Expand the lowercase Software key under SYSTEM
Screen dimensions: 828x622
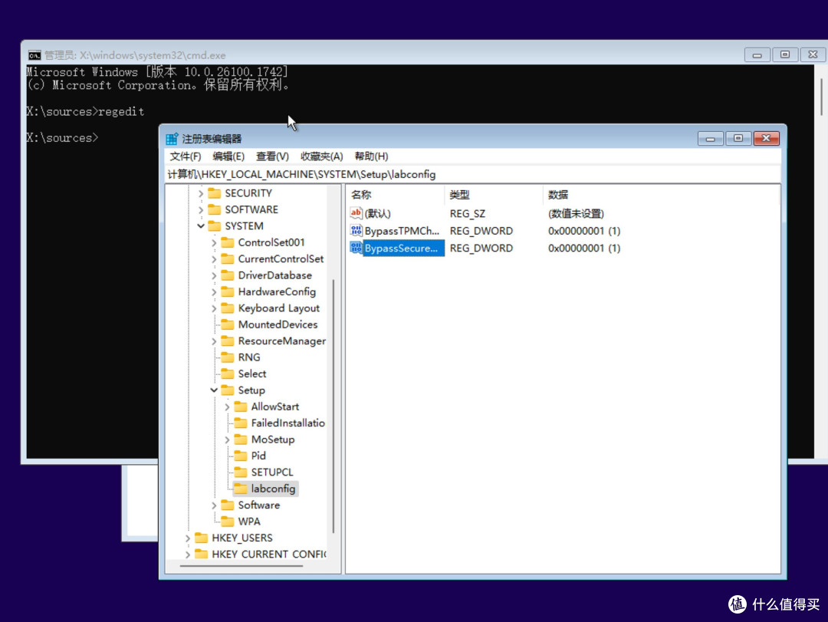coord(214,505)
